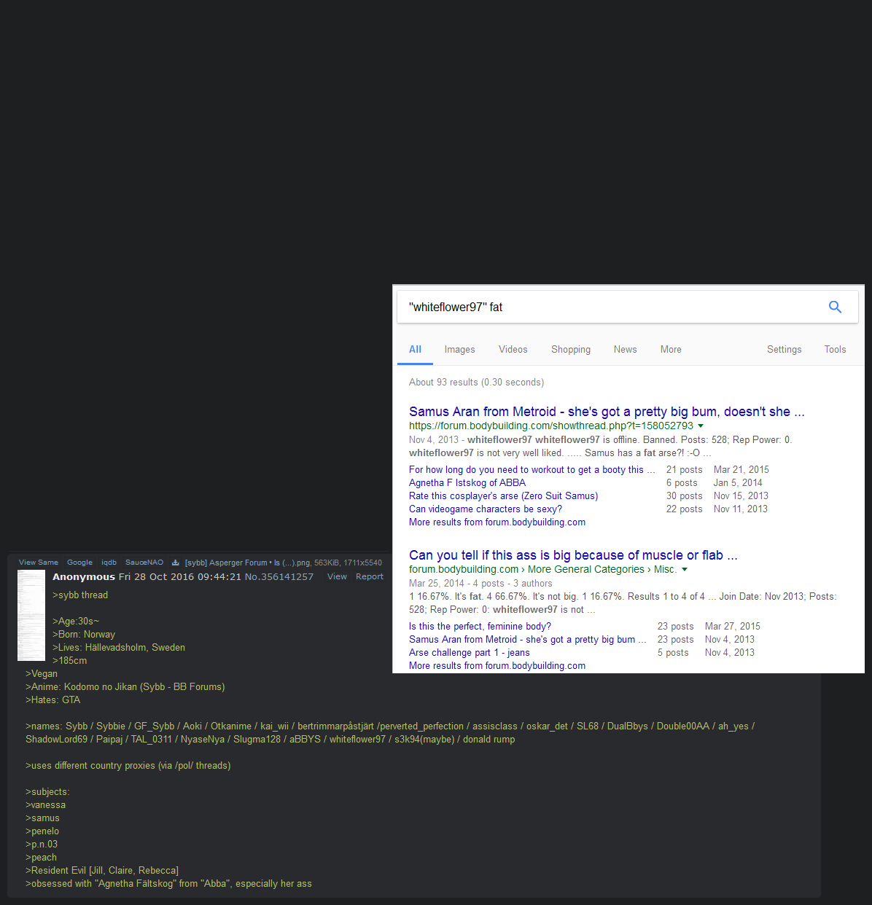Click the '>Born: Norway' line
Viewport: 872px width, 905px height.
coord(84,635)
